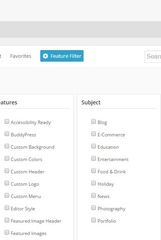Check the Accessibility Ready checkbox
Image resolution: width=161 pixels, height=240 pixels.
[7, 121]
